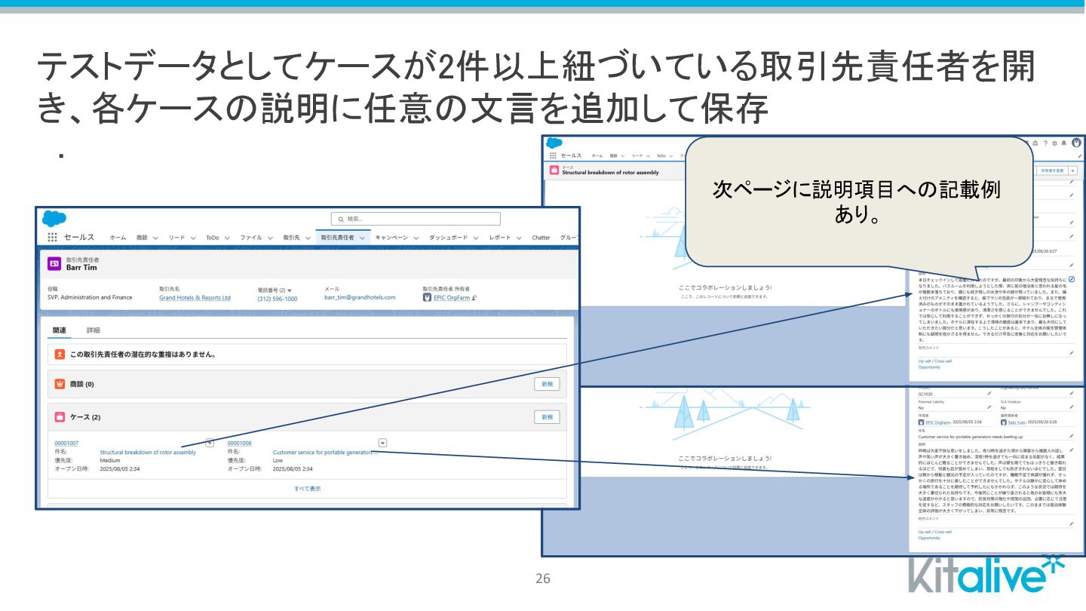Open row actions menu for case 00001007
This screenshot has height=611, width=1086.
(x=210, y=444)
